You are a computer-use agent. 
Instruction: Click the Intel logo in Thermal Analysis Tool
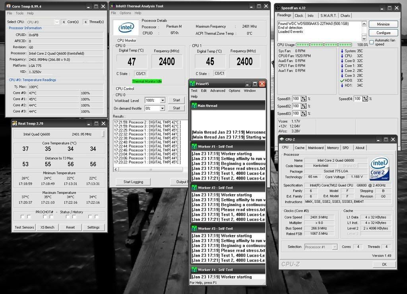[x=126, y=27]
